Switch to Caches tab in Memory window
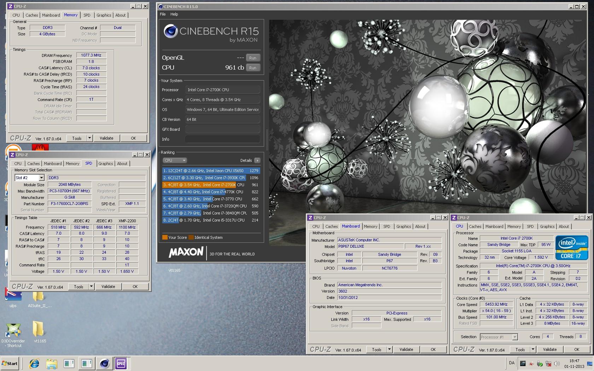594x371 pixels. (x=31, y=15)
